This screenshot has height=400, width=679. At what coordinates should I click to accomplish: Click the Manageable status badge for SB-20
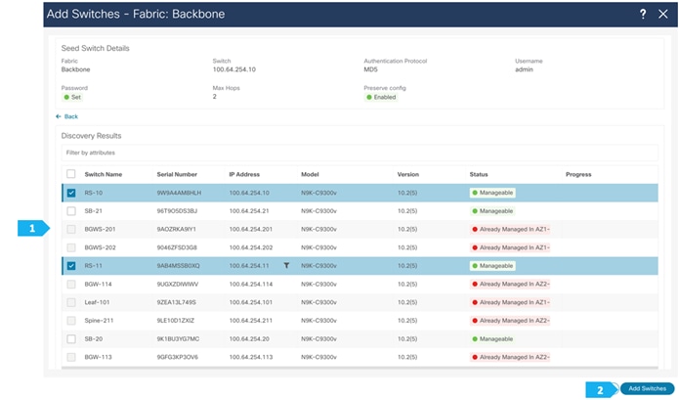tap(492, 339)
